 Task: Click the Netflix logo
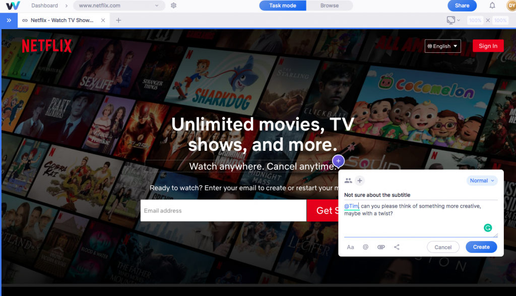tap(46, 46)
